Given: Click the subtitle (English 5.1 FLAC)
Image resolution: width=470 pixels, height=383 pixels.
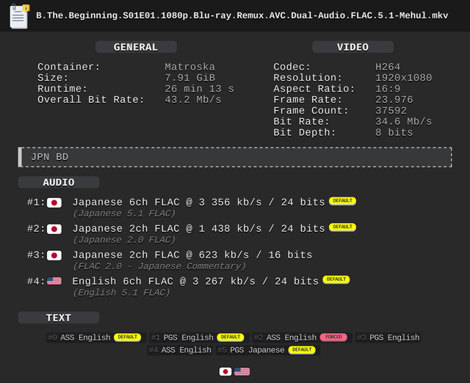Looking at the screenshot, I should pyautogui.click(x=121, y=293).
